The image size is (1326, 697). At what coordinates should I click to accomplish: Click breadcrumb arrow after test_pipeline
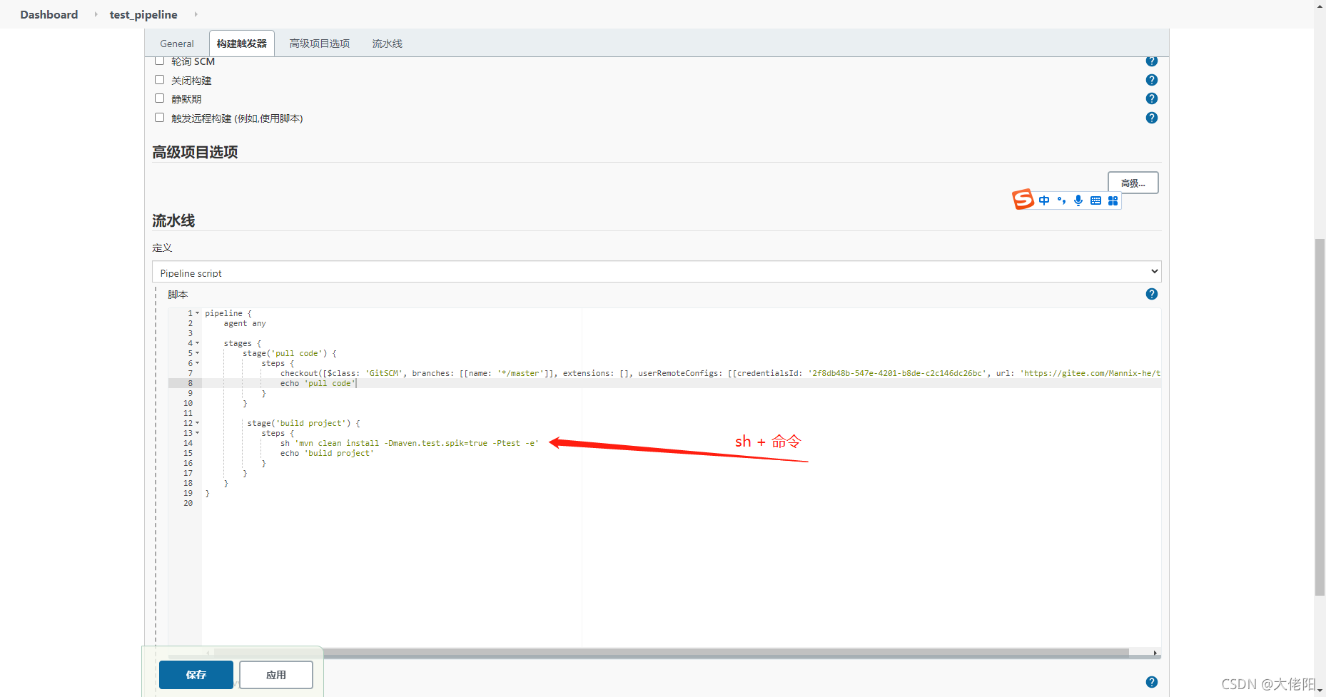(x=196, y=14)
